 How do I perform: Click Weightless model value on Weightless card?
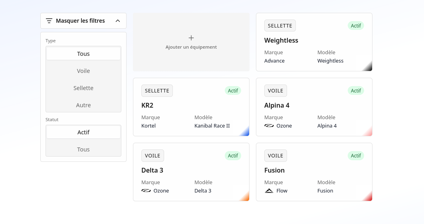tap(331, 61)
